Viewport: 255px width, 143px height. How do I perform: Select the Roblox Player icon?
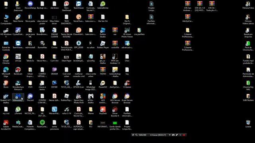coord(103,44)
